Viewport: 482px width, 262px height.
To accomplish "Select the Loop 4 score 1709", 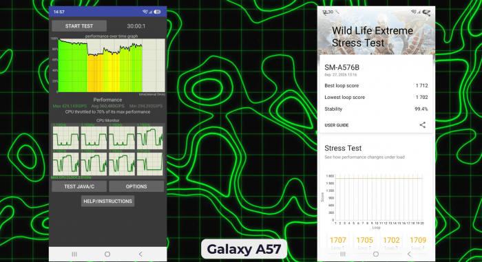I will tap(418, 240).
